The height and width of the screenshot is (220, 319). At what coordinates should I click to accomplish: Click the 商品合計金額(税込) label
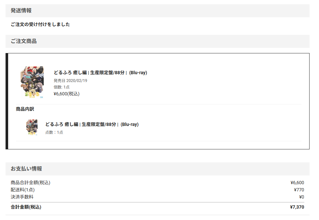[30, 183]
